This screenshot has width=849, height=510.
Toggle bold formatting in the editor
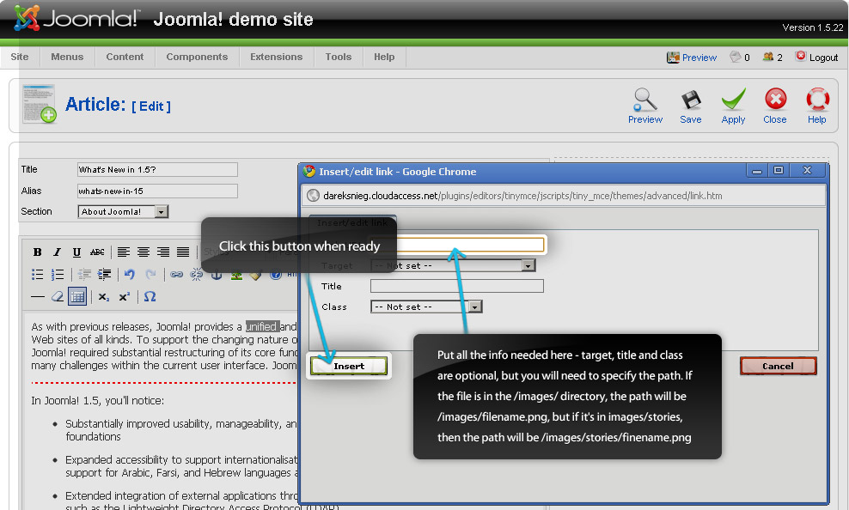point(37,252)
